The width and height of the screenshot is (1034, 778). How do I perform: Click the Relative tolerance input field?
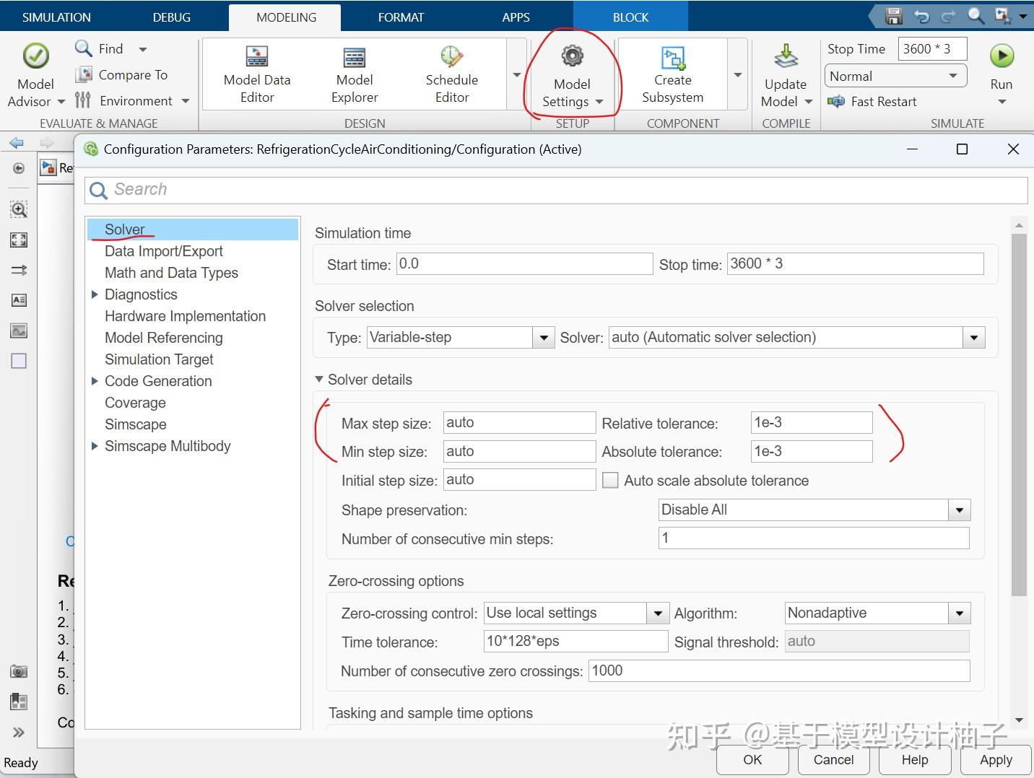point(811,423)
